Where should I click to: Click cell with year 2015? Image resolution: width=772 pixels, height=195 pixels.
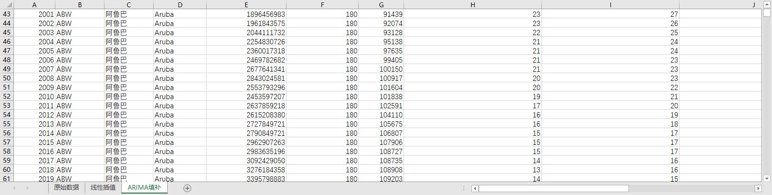tap(34, 143)
